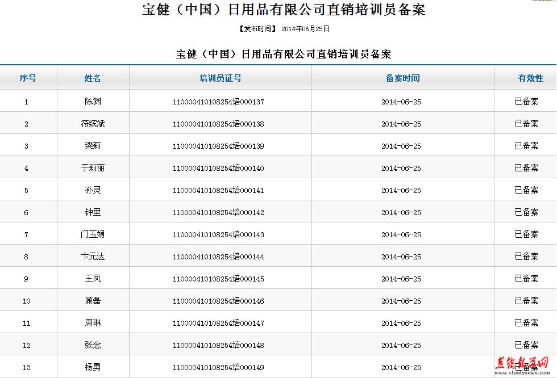Click the sequence number 10 cell
The image size is (557, 378).
[x=27, y=301]
